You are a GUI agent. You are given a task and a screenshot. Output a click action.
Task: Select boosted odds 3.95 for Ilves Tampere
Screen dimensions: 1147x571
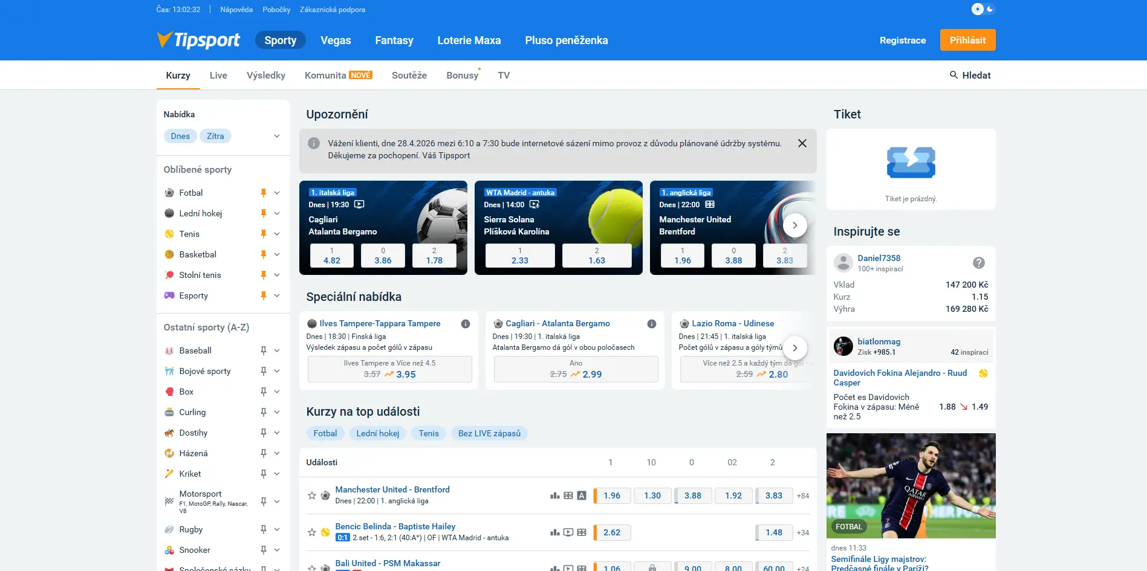390,369
